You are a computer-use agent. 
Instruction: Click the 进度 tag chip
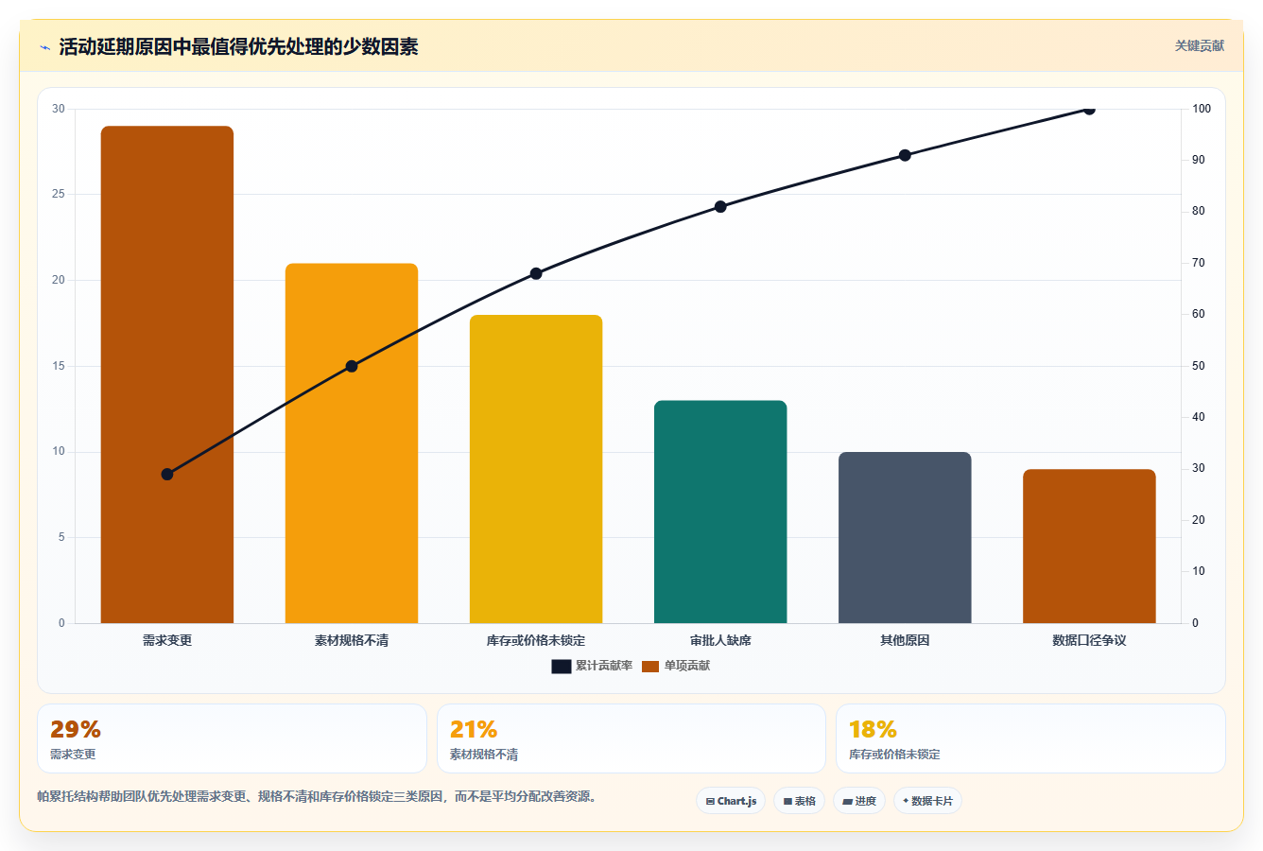click(859, 801)
